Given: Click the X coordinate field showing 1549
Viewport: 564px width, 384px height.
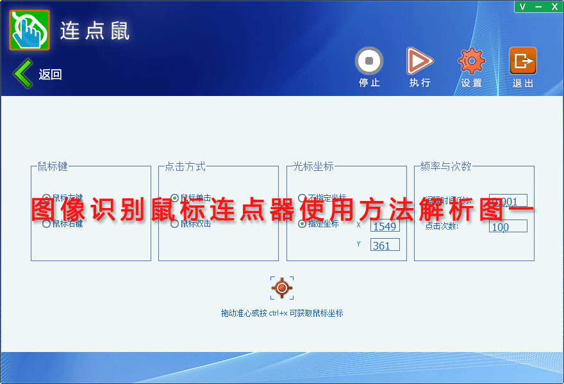Looking at the screenshot, I should [385, 226].
